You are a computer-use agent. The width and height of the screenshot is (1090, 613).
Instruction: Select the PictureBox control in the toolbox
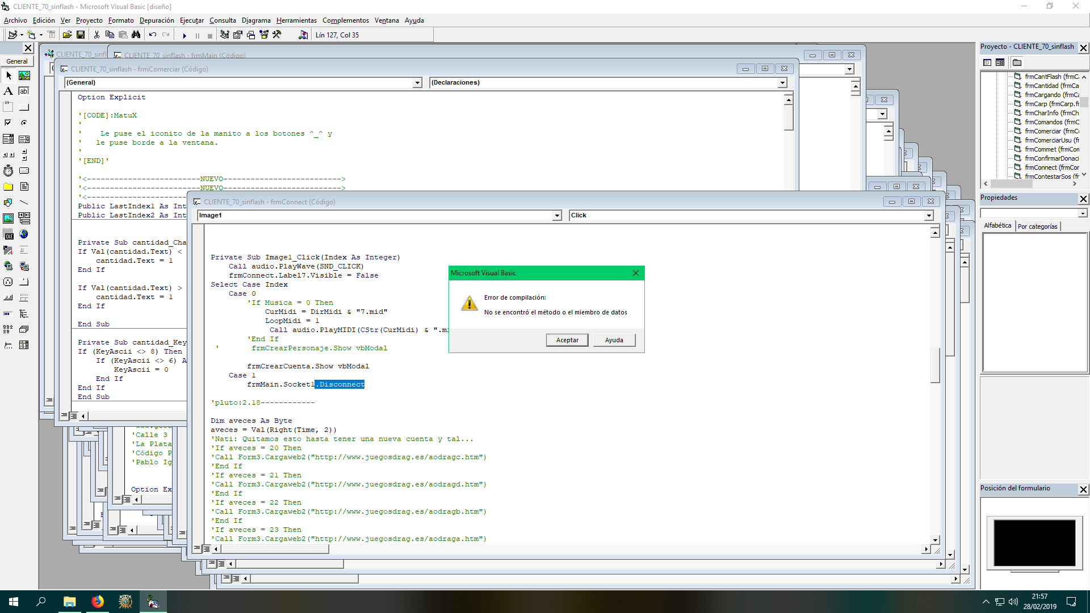[24, 75]
